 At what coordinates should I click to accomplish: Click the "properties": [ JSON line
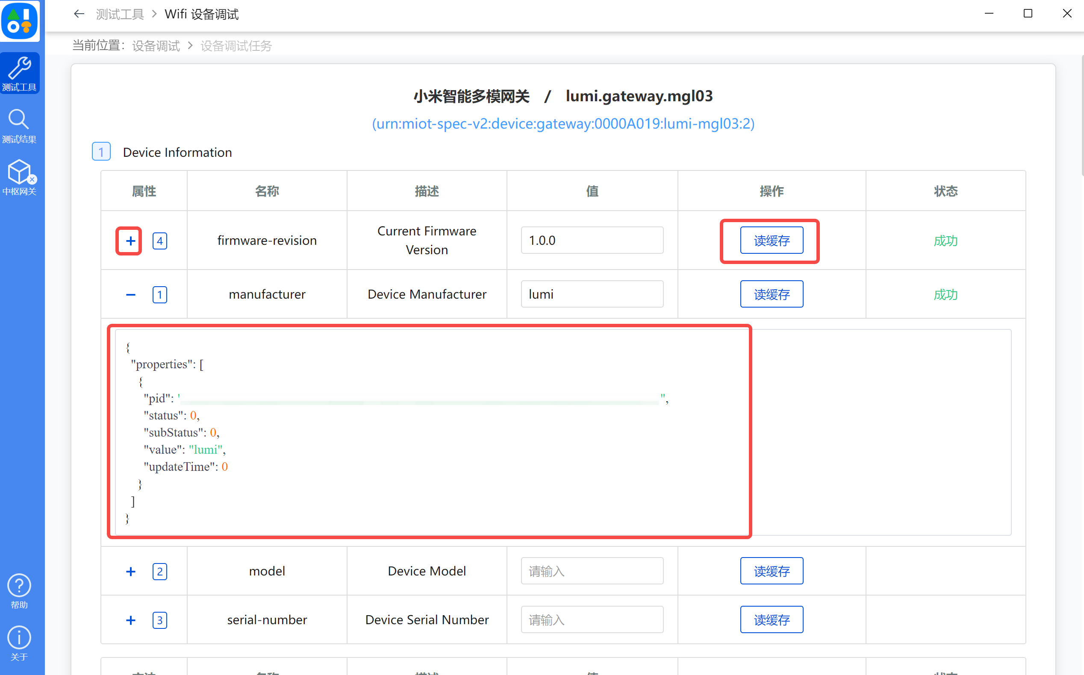coord(167,364)
